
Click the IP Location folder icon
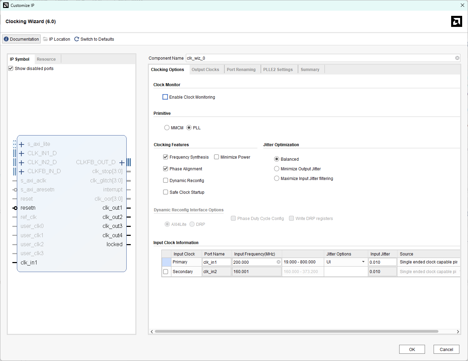45,39
